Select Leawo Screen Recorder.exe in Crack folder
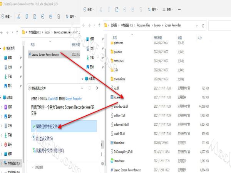This screenshot has width=231, height=173. [54, 55]
